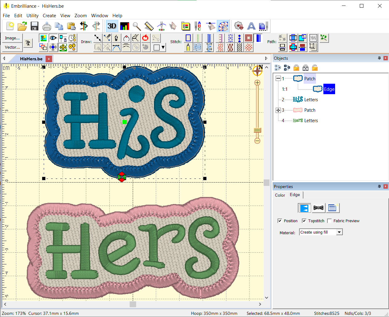
Task: Open file with the folder icon
Action: (22, 26)
